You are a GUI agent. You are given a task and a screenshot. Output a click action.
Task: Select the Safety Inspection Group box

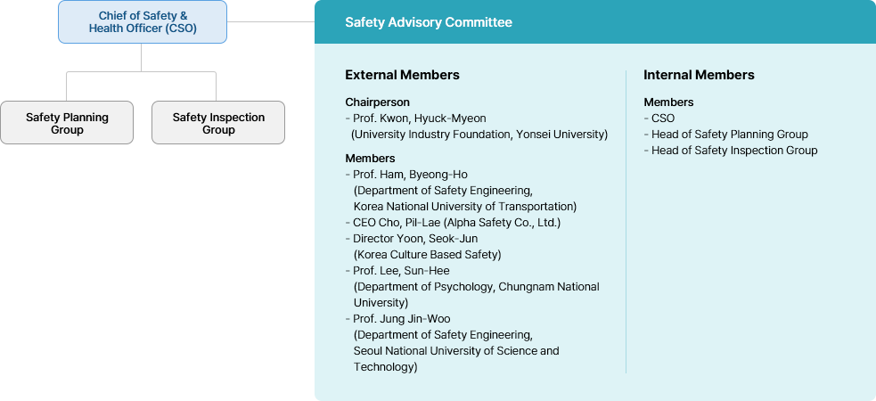[x=218, y=123]
